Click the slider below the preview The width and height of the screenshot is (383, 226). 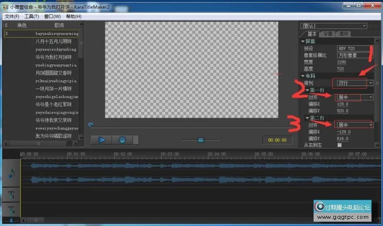[x=201, y=140]
